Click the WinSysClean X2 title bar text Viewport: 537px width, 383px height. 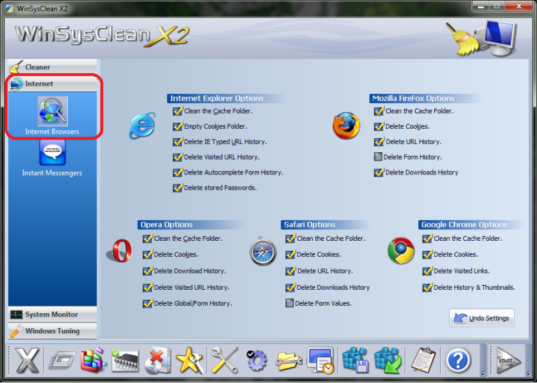[42, 8]
